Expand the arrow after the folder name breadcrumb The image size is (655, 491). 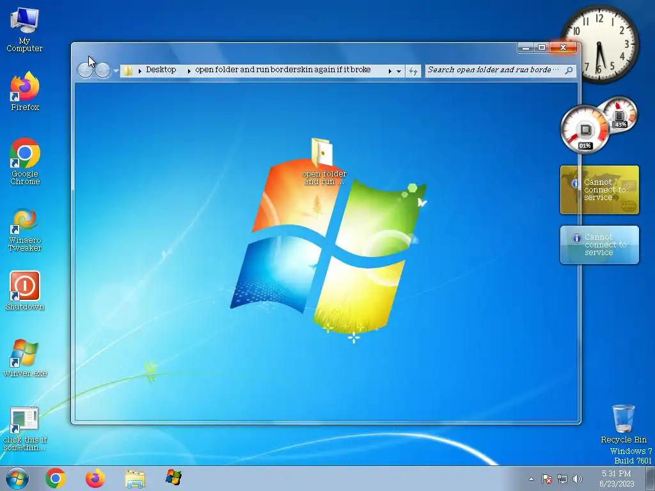point(390,71)
